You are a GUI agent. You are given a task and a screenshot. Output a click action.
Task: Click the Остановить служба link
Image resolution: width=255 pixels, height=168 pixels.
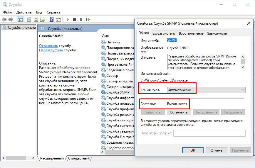[48, 46]
